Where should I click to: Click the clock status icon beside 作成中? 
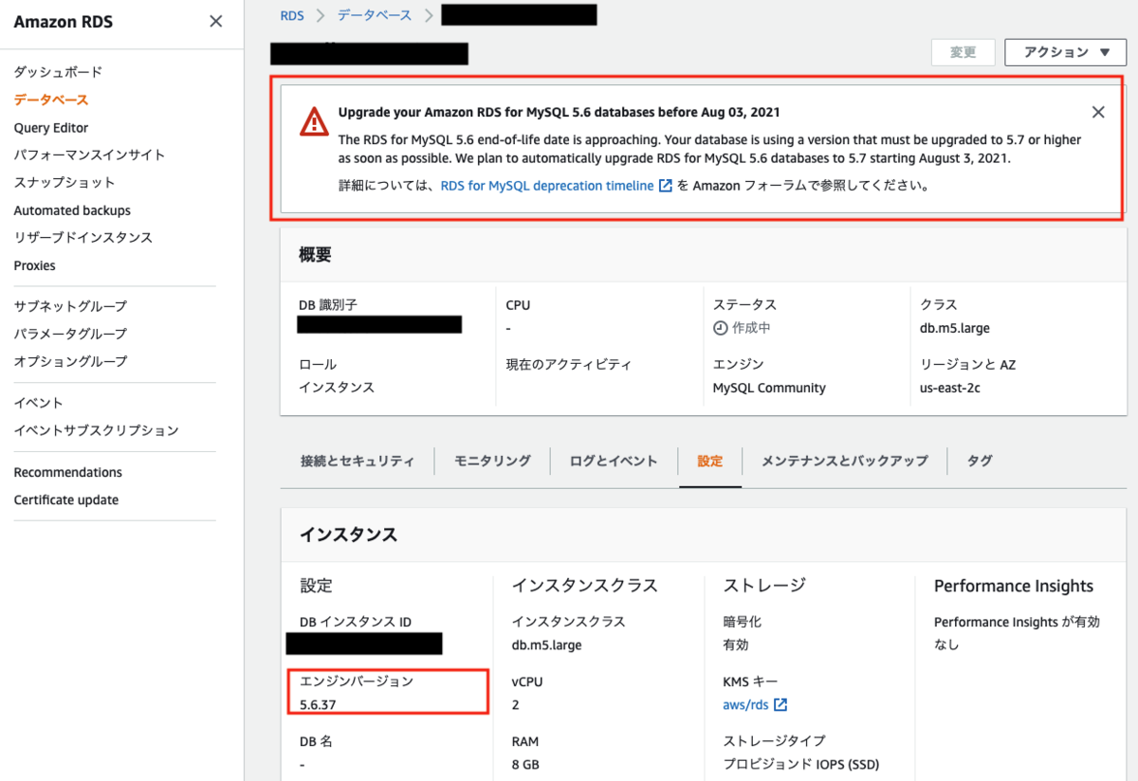click(721, 328)
